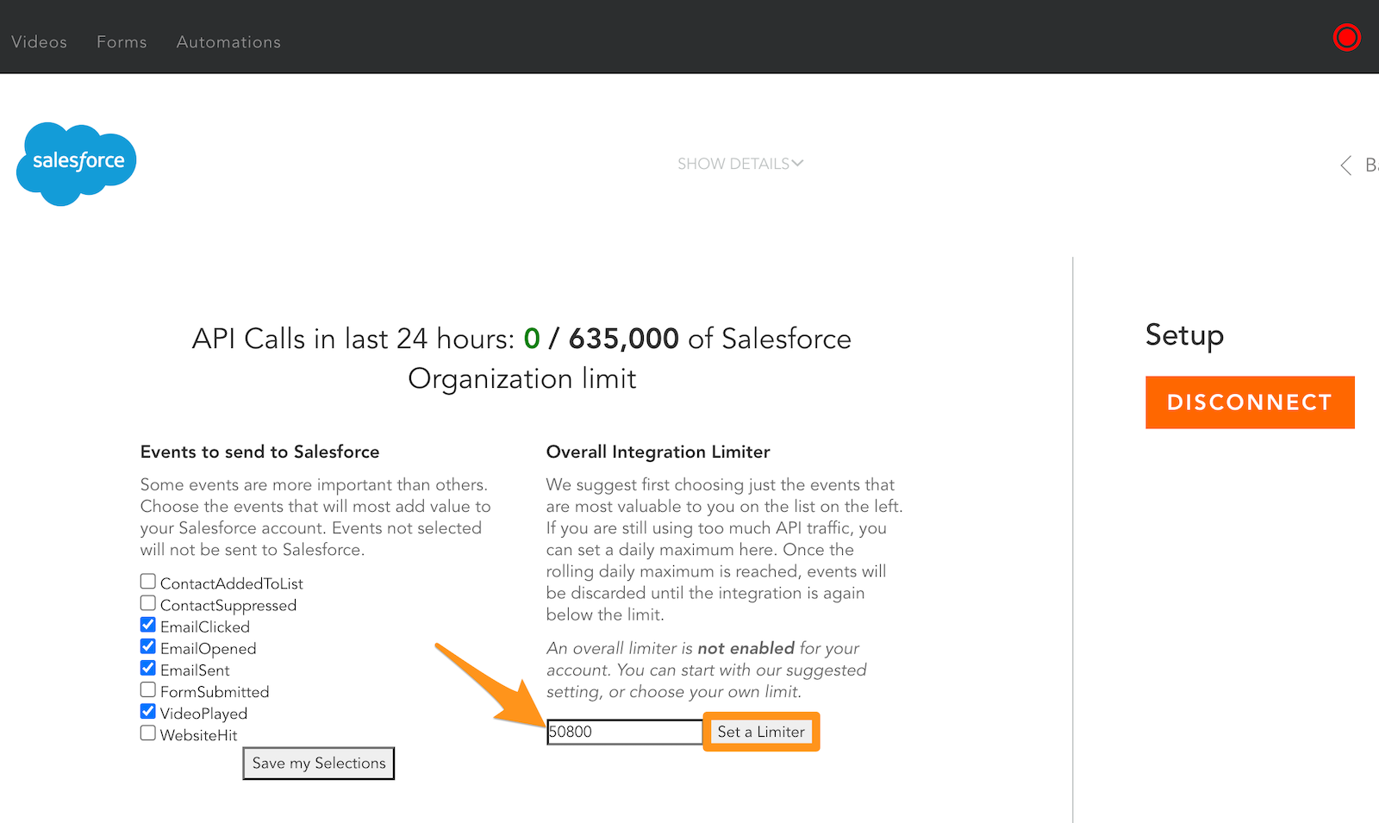Image resolution: width=1379 pixels, height=823 pixels.
Task: Check the FormSubmitted event
Action: [148, 689]
